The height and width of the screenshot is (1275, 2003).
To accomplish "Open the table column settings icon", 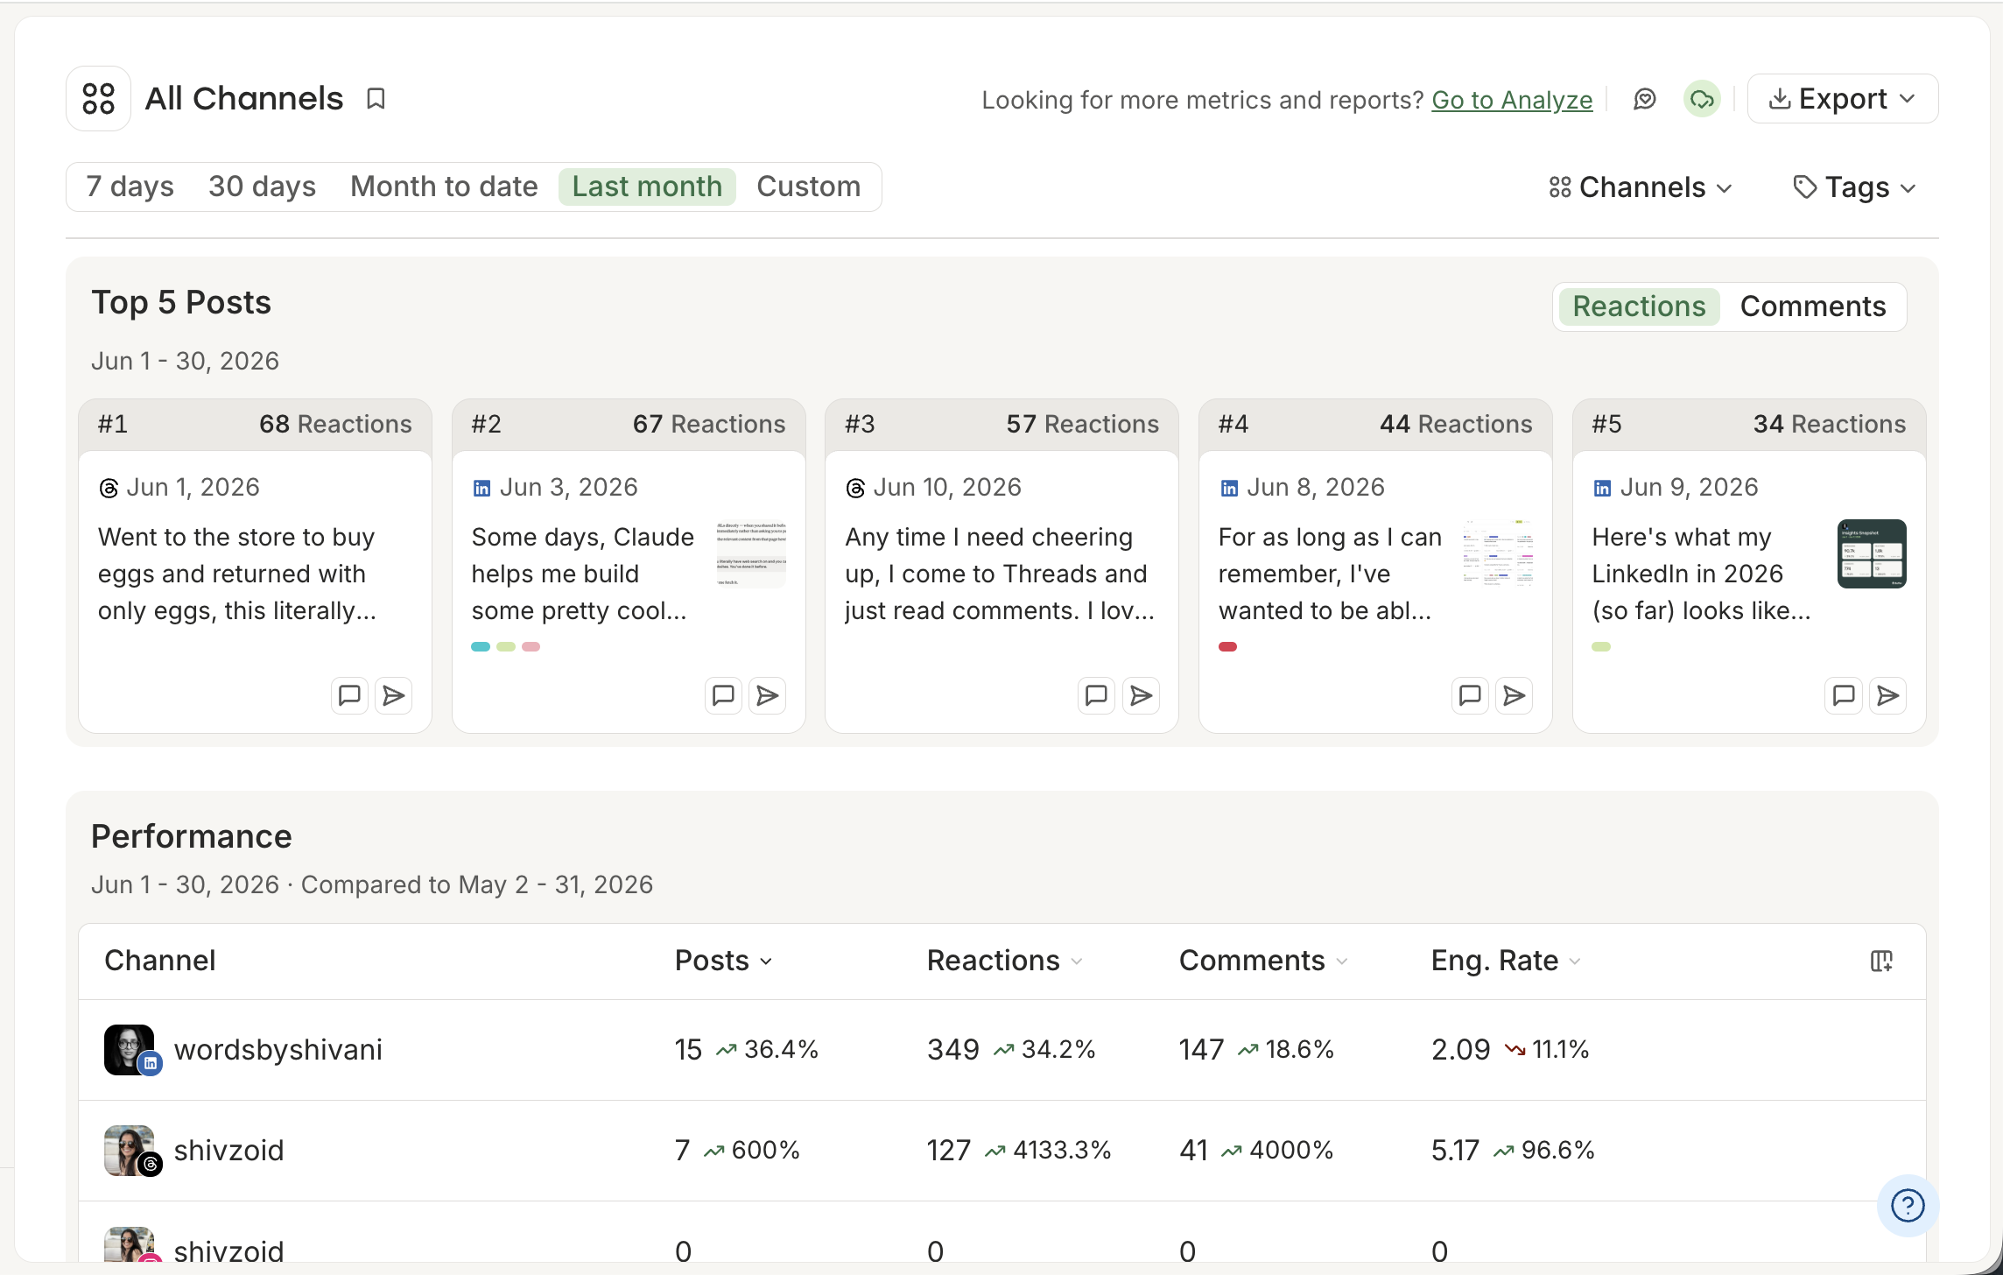I will click(1881, 961).
